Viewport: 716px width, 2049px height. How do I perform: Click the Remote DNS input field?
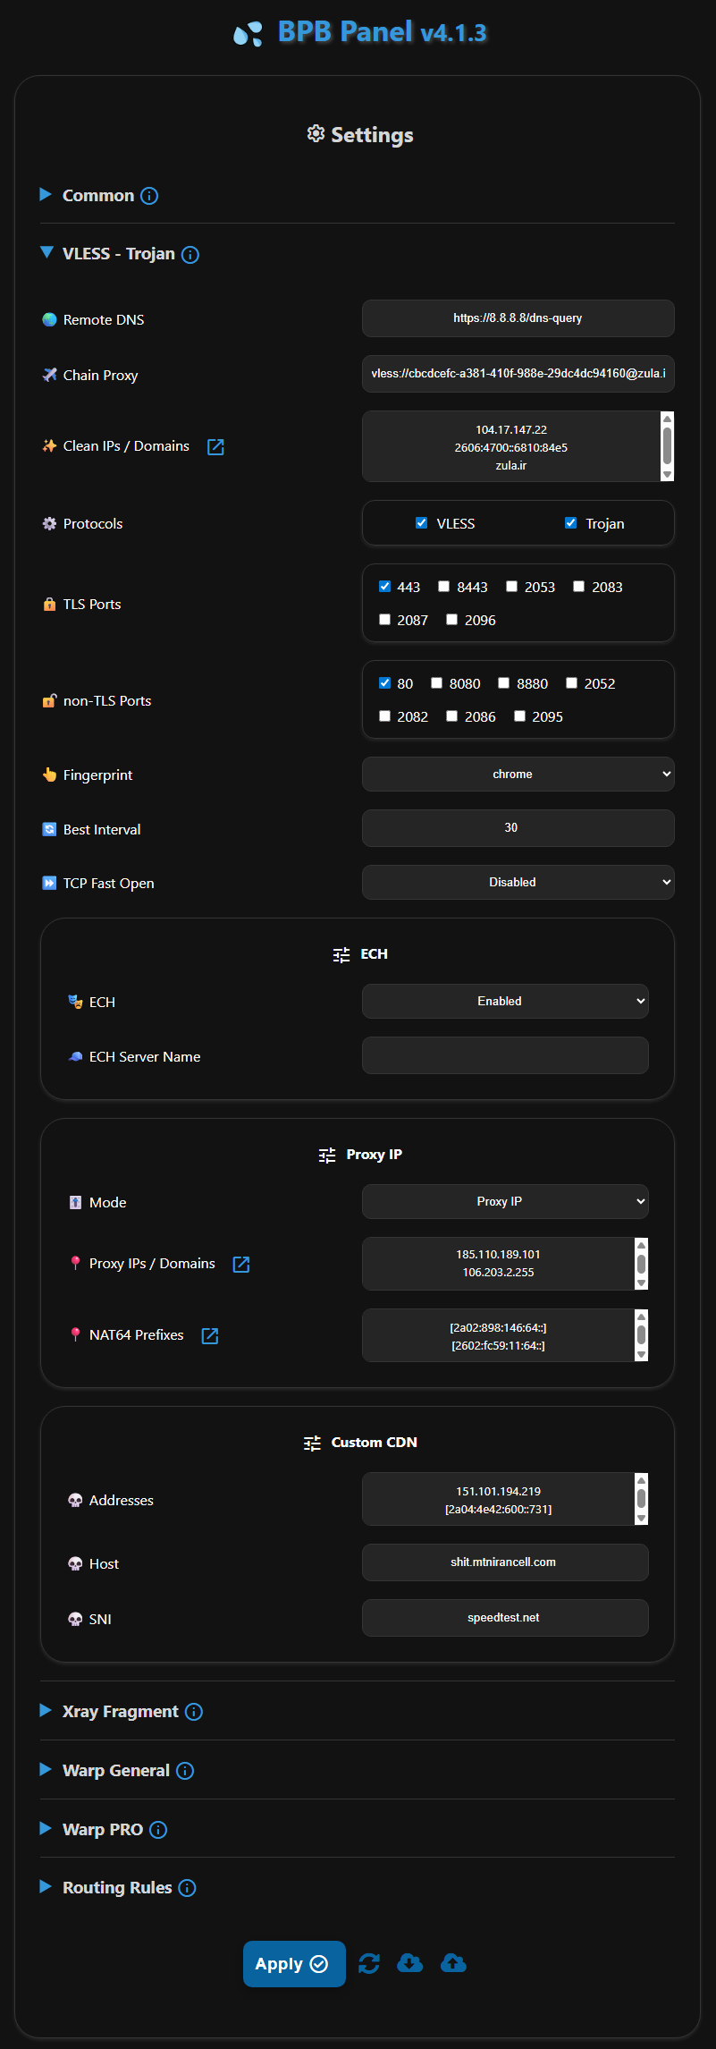[518, 318]
